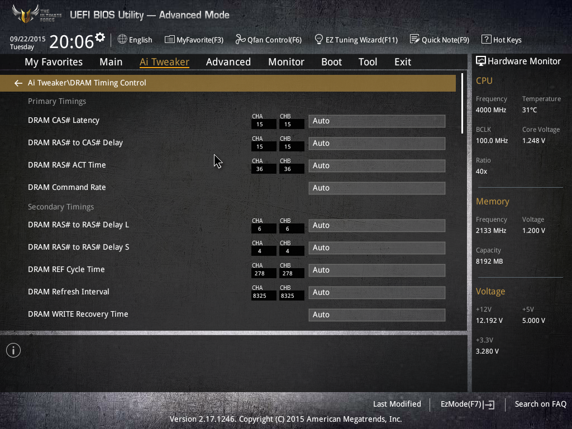
Task: Click CHB value 278 for REF Cycle Time
Action: 292,273
